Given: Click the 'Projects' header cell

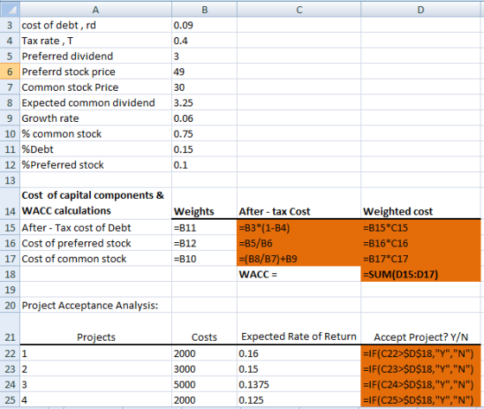Looking at the screenshot, I should [x=96, y=329].
